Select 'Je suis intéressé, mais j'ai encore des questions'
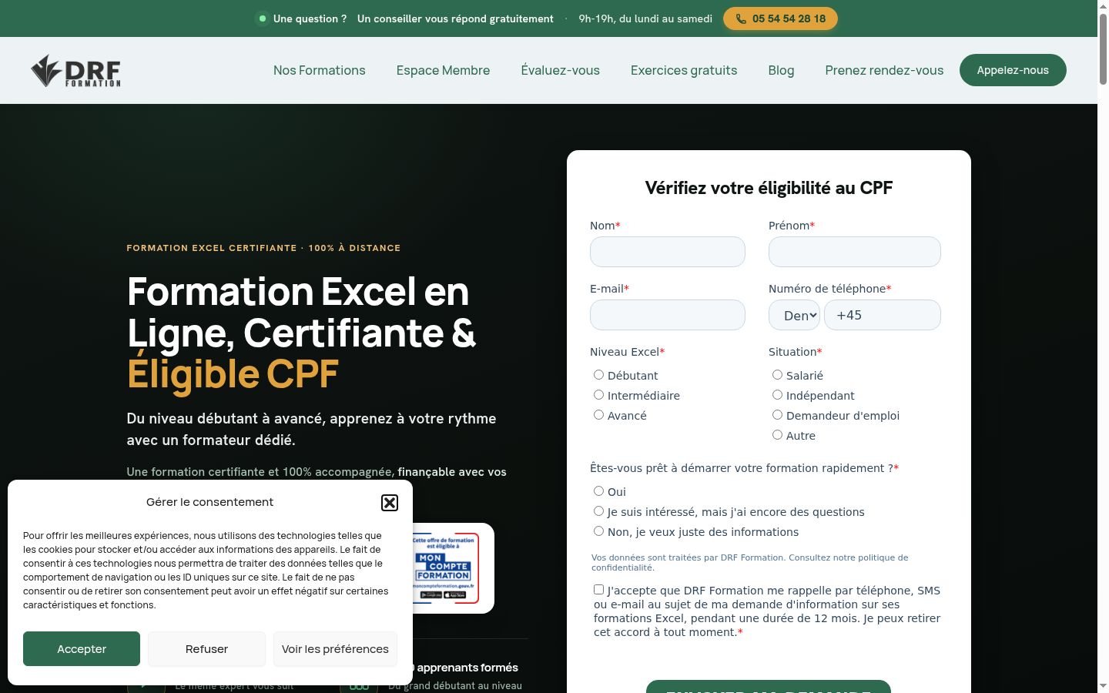 click(x=598, y=511)
